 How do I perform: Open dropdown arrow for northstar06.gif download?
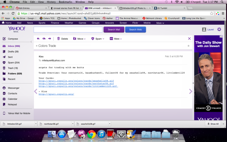click(x=73, y=124)
